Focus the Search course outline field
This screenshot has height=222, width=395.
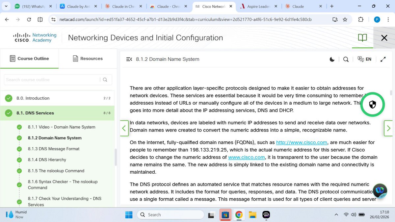53,80
